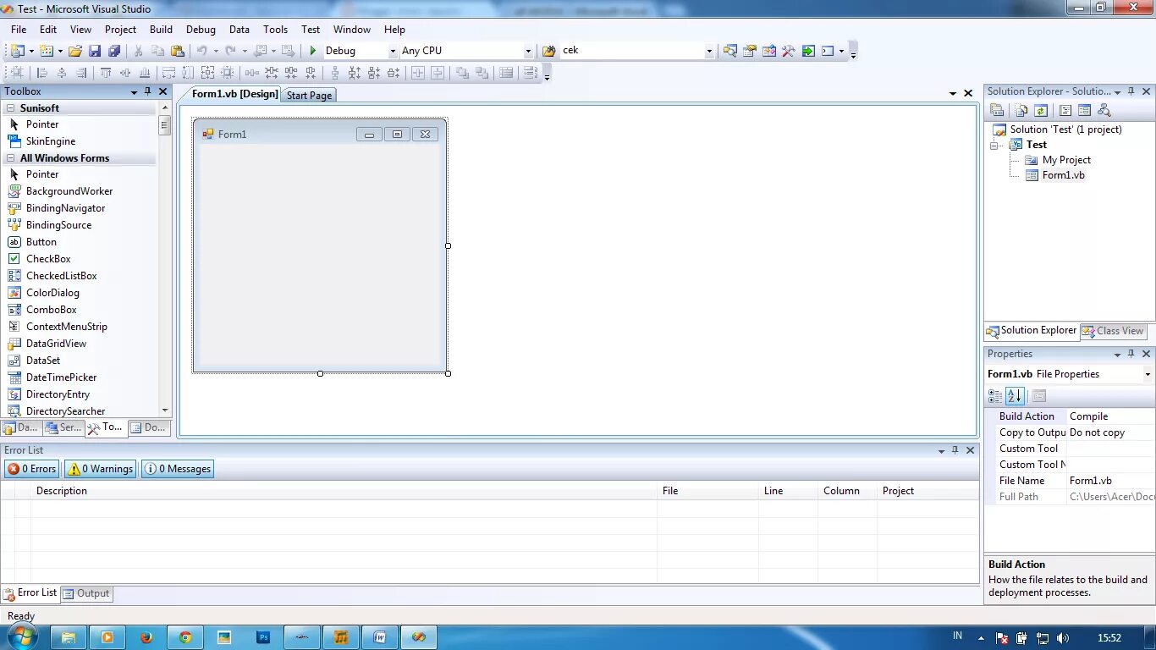Open the Tools menu
The width and height of the screenshot is (1156, 650).
275,29
